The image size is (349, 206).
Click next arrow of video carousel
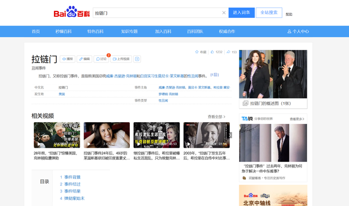tap(230, 135)
